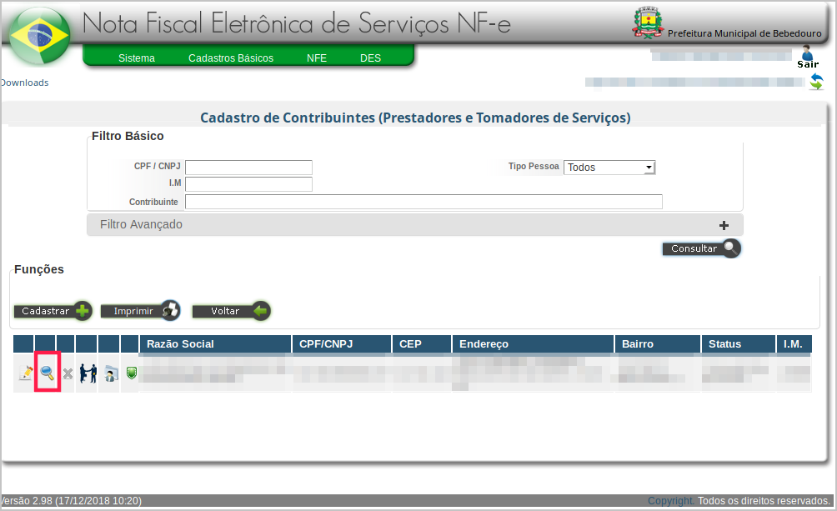Click the green shield icon in the row
Image resolution: width=837 pixels, height=511 pixels.
132,373
